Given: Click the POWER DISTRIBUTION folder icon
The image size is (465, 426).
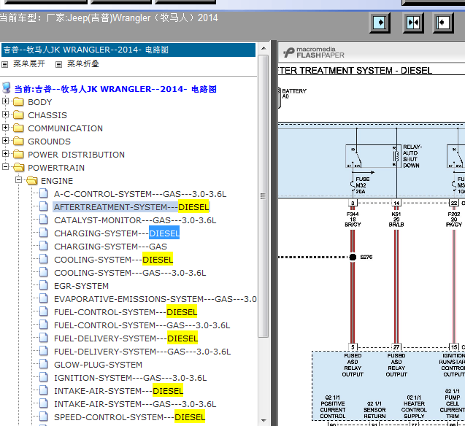Looking at the screenshot, I should tap(18, 154).
